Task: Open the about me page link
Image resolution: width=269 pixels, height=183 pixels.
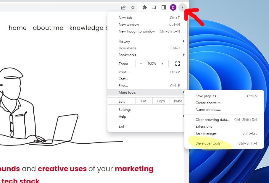Action: [48, 28]
